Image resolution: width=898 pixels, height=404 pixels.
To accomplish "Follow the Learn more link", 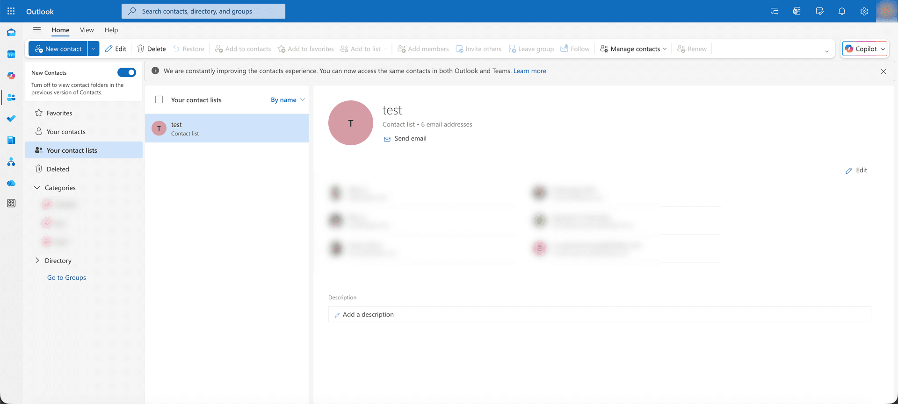I will [529, 71].
